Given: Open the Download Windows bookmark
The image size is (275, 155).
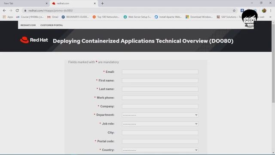Looking at the screenshot, I should 199,17.
